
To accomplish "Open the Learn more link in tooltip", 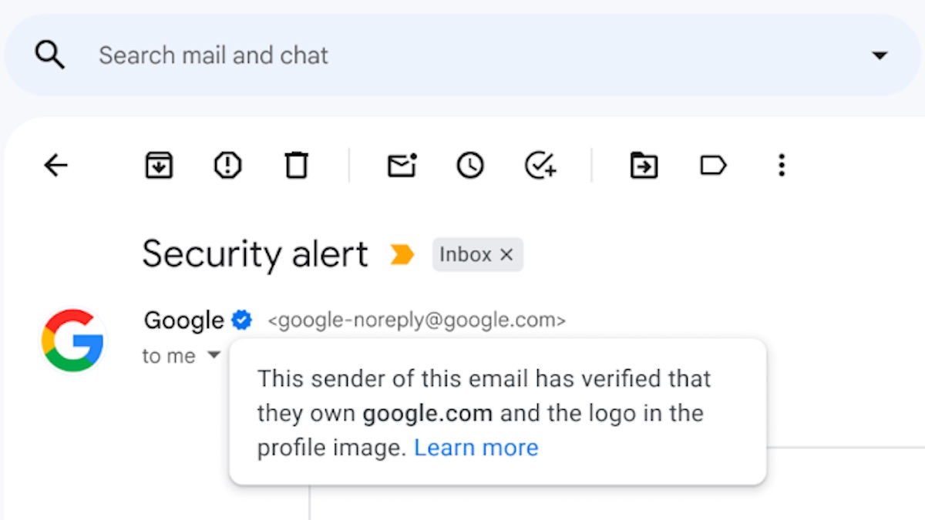I will click(476, 447).
